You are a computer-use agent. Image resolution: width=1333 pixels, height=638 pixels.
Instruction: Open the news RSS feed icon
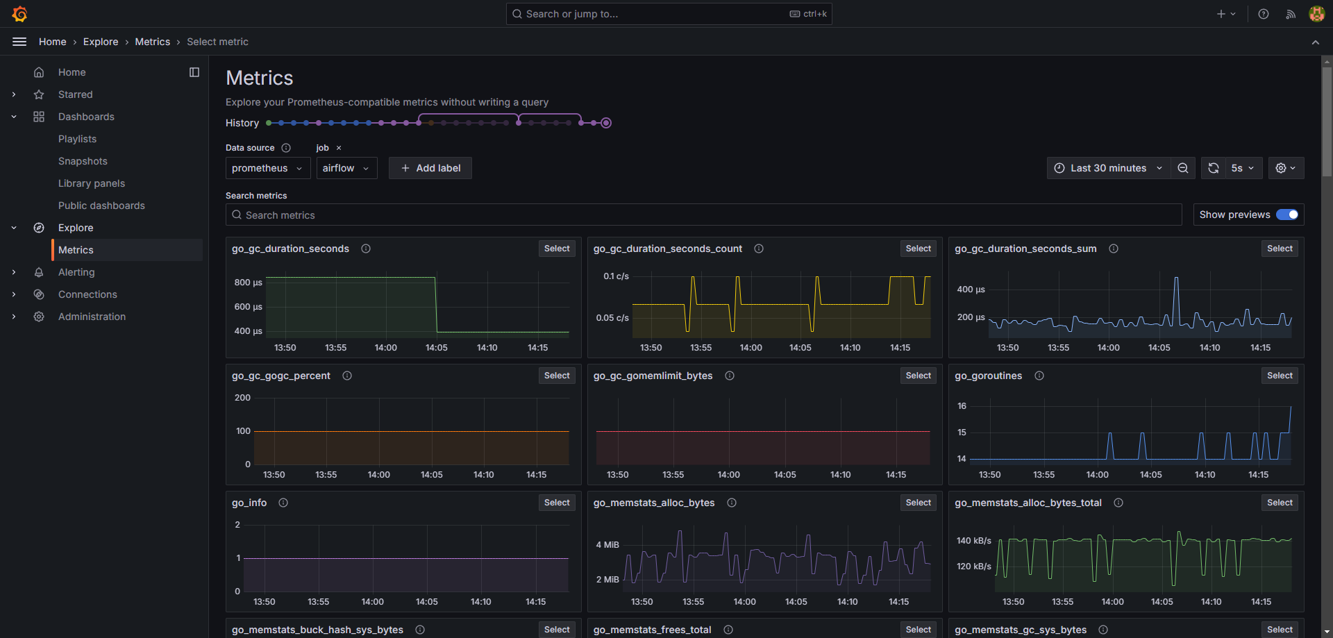1291,14
